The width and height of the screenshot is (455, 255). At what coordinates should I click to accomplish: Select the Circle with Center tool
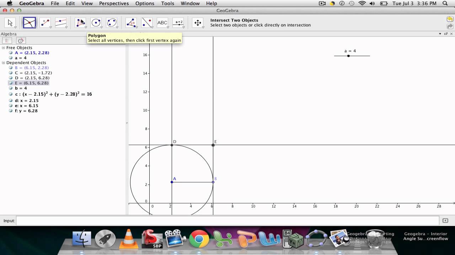pos(96,23)
